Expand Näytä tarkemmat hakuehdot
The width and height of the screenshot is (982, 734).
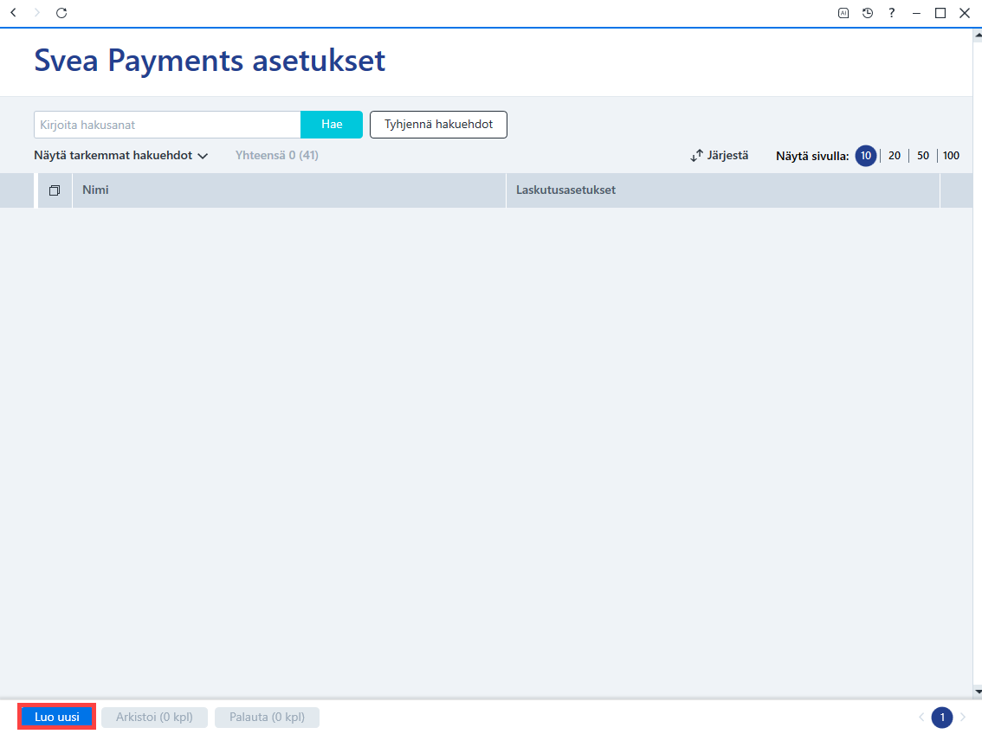[x=121, y=155]
